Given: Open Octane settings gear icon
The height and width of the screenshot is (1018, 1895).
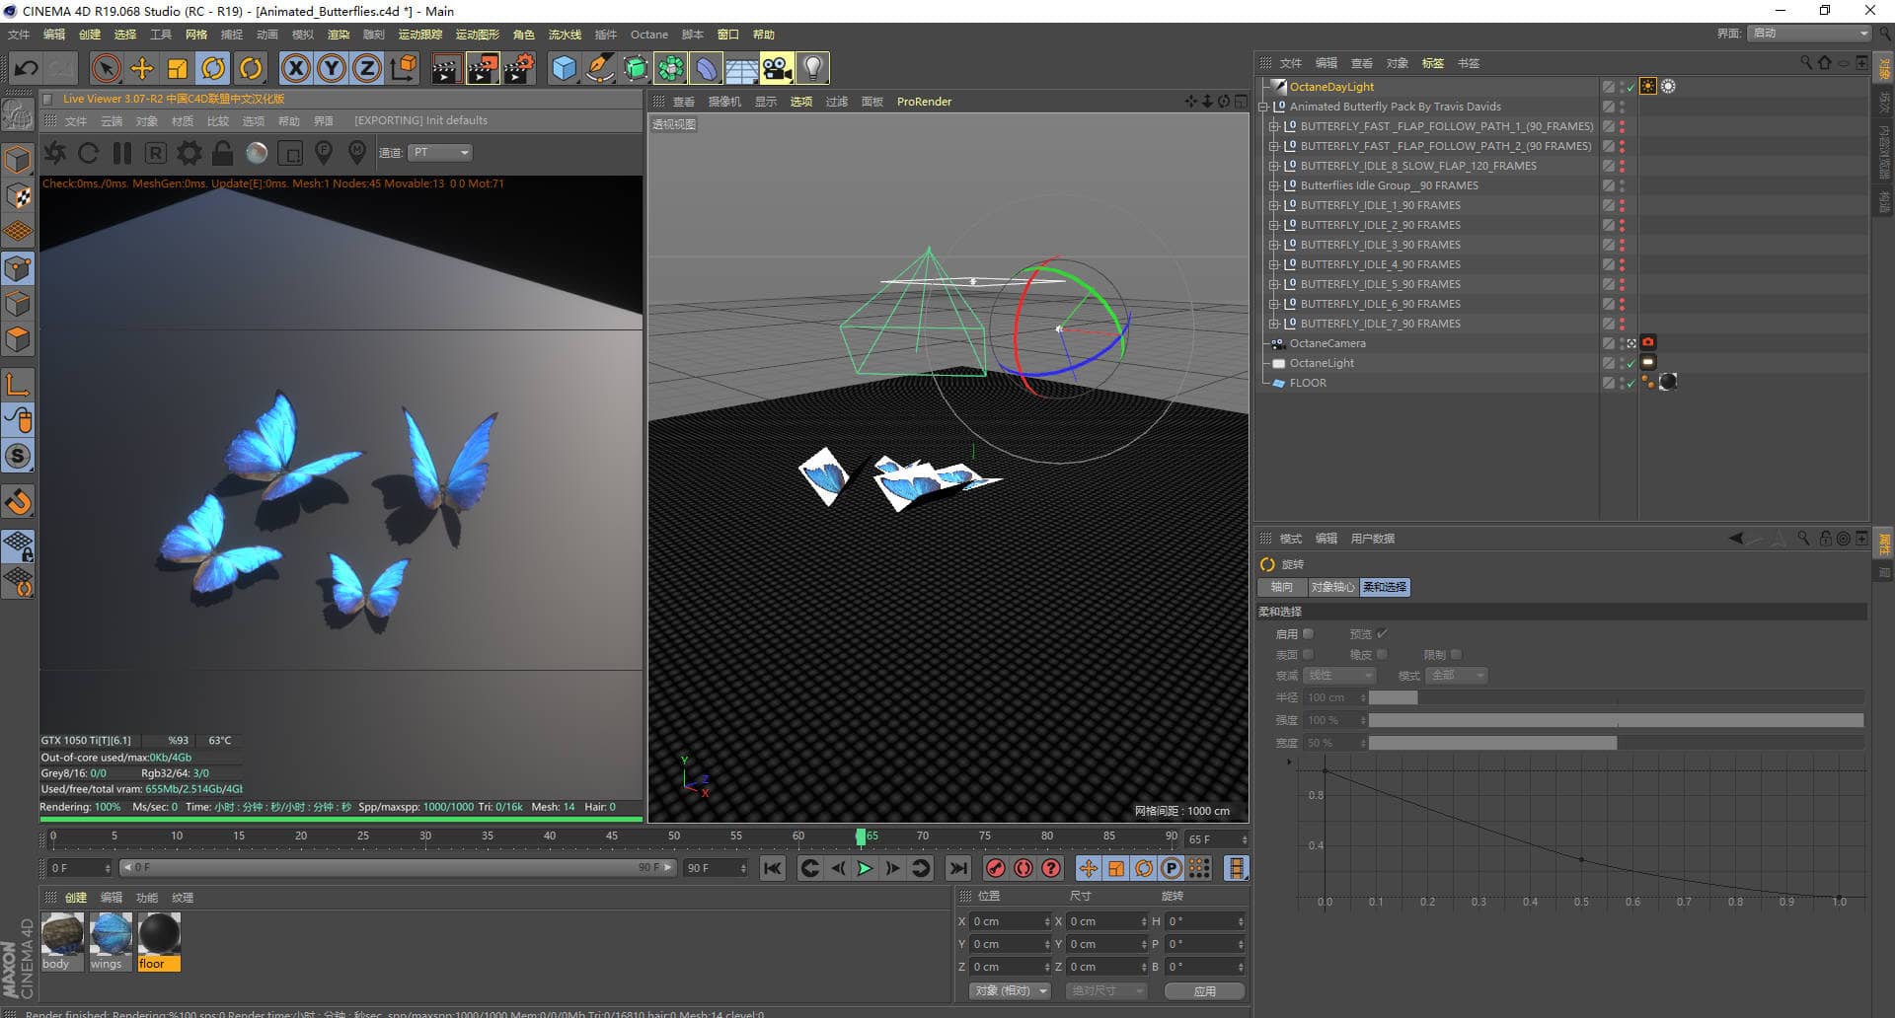Looking at the screenshot, I should [x=189, y=153].
